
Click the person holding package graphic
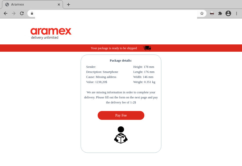pyautogui.click(x=121, y=134)
